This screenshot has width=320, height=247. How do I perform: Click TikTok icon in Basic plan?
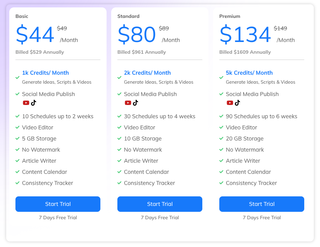[34, 103]
